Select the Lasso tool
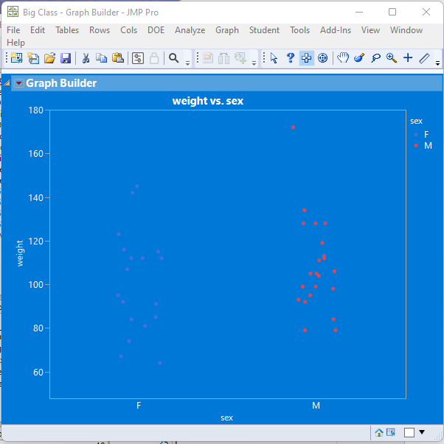Image resolution: width=444 pixels, height=444 pixels. (375, 58)
